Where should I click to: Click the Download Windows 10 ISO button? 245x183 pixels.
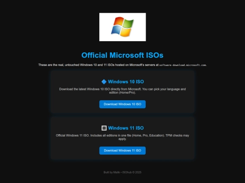coord(122,104)
